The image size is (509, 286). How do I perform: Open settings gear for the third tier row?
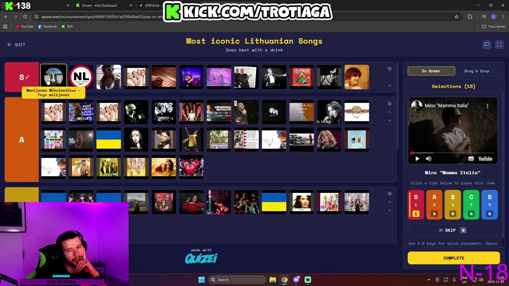(x=390, y=194)
